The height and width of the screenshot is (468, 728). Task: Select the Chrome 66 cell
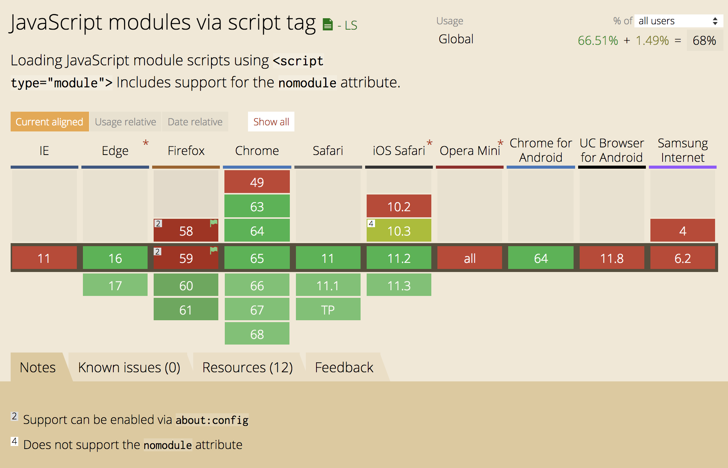[257, 285]
